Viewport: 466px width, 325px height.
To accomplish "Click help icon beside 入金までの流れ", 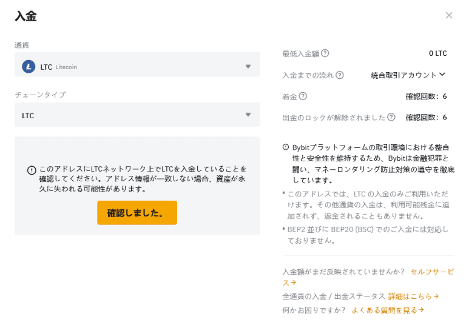I will [340, 75].
